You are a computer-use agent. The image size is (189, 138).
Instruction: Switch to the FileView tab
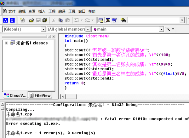40,95
